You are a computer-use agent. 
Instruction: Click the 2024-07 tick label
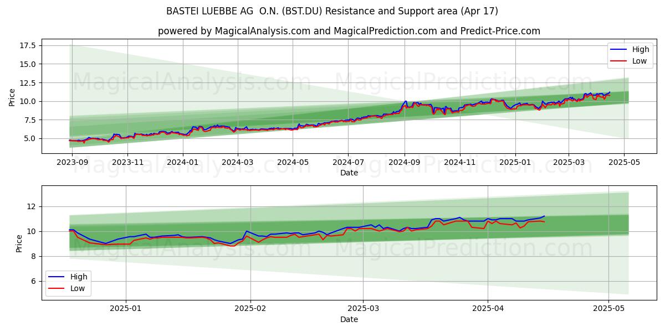point(348,162)
